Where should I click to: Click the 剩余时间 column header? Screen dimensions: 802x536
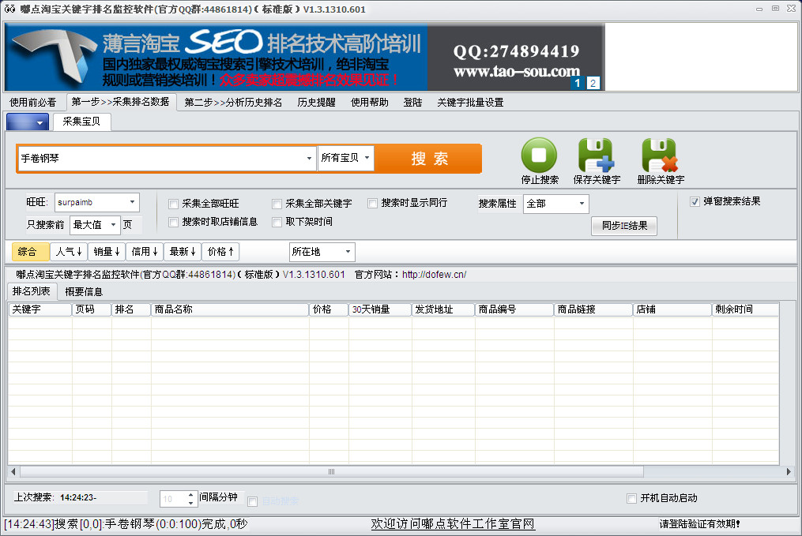[x=745, y=309]
